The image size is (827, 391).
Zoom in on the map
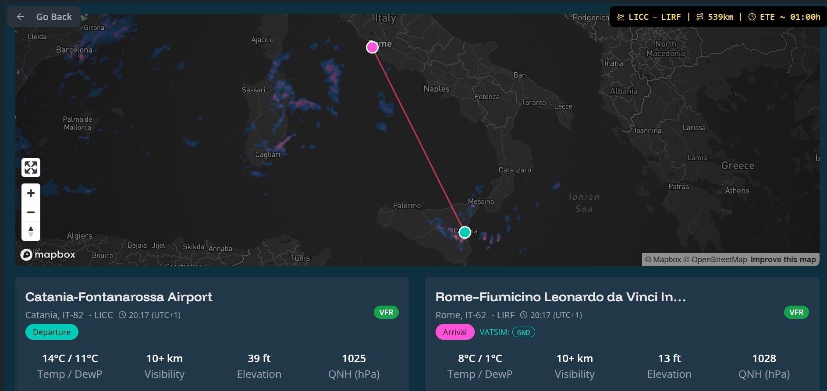pos(31,193)
